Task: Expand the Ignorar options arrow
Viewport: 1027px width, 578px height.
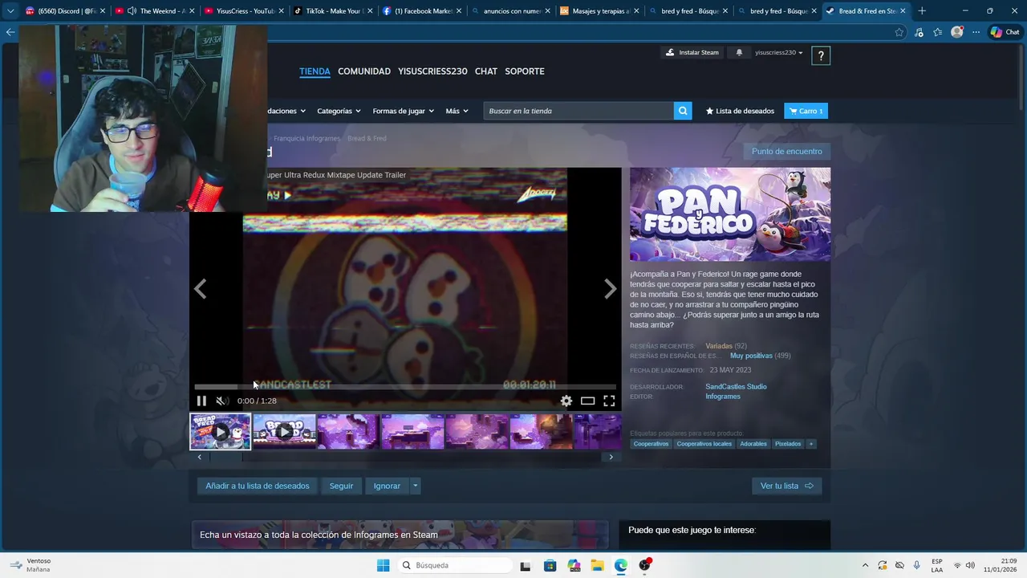Action: (415, 486)
